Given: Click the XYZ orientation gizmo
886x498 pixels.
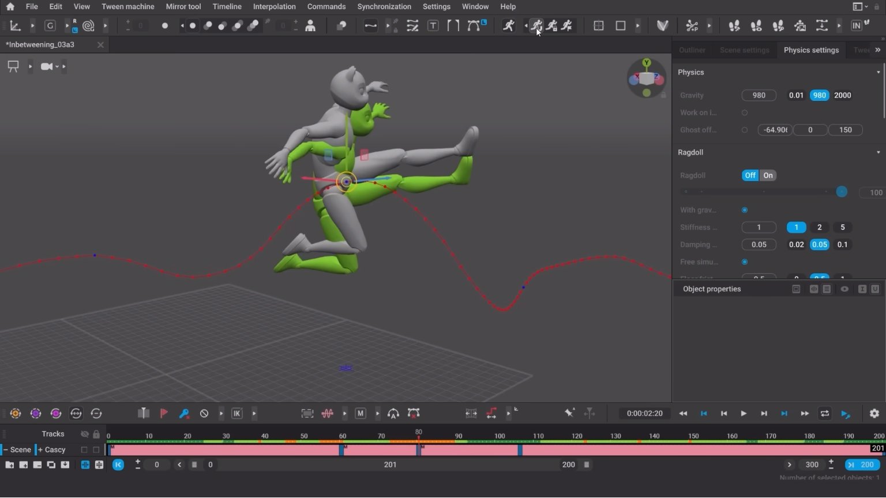Looking at the screenshot, I should [x=647, y=78].
